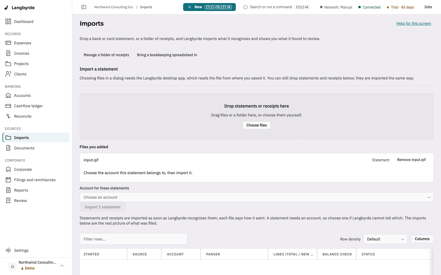Click the Projects folder icon

(8, 64)
